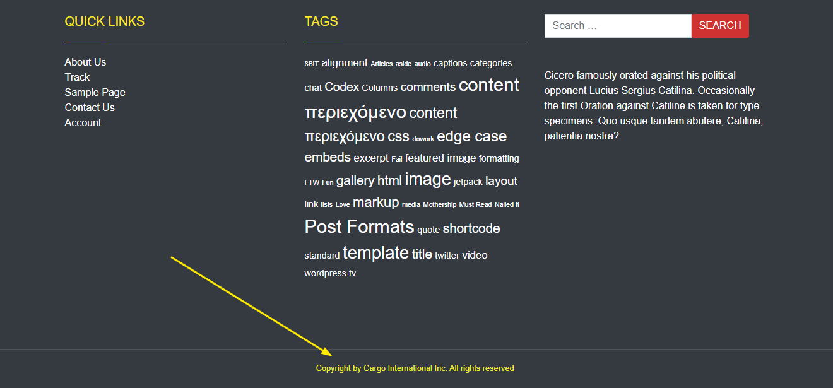Open the wordpress.tv tag
Screen dimensions: 833x388
[x=330, y=273]
